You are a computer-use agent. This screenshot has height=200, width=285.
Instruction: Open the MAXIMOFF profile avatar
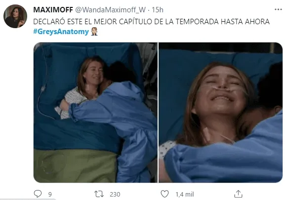click(x=15, y=16)
